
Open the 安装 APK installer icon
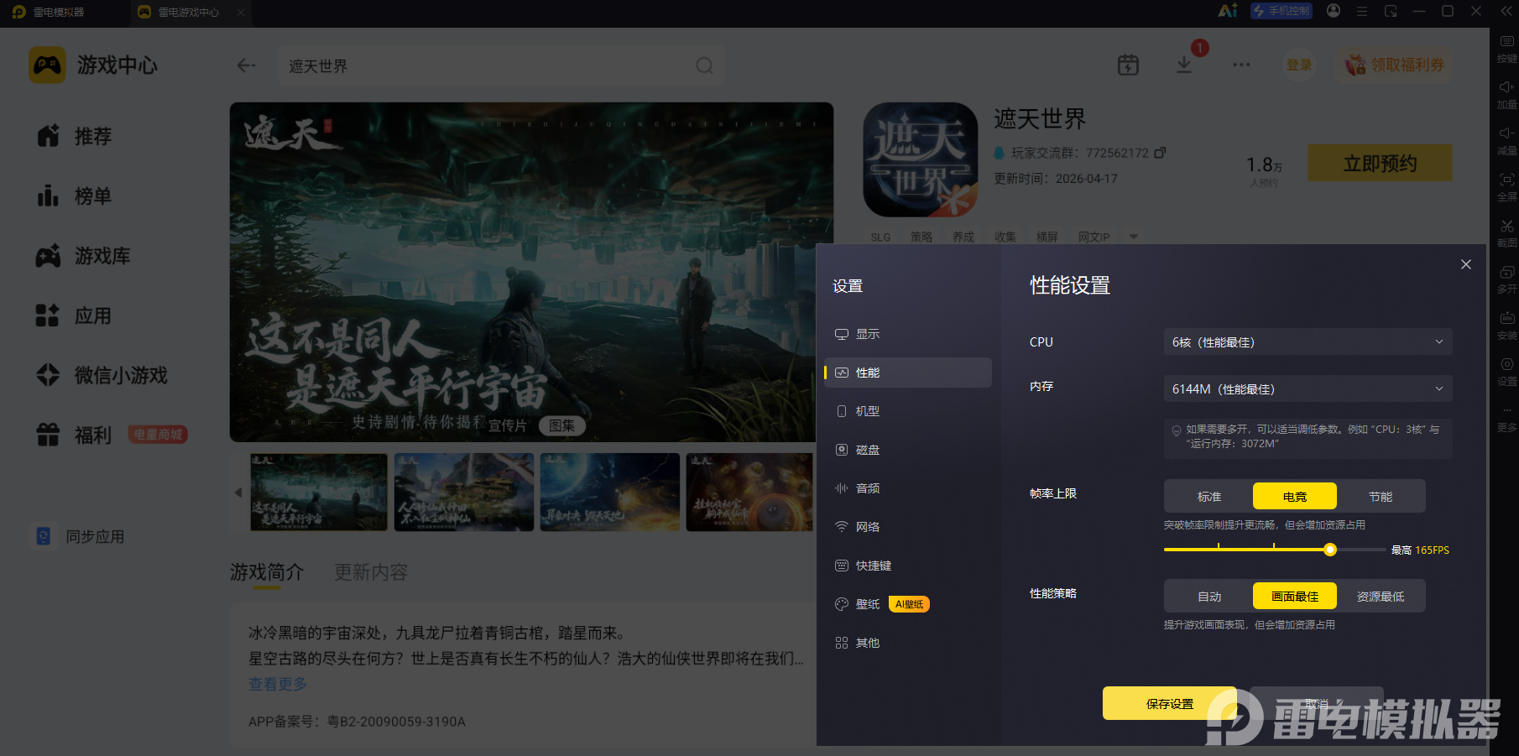[1507, 326]
